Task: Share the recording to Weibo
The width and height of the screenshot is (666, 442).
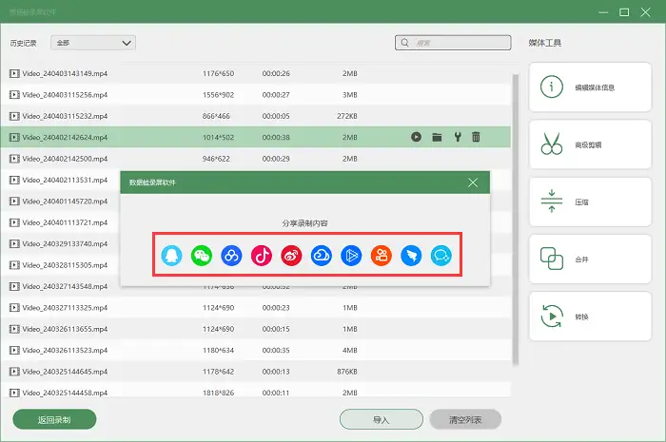Action: [x=291, y=256]
